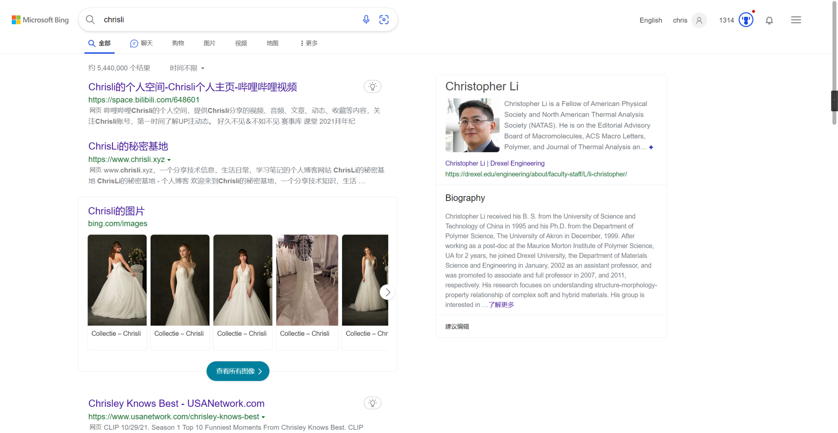Open bing.com/images link
Image resolution: width=838 pixels, height=433 pixels.
pyautogui.click(x=117, y=223)
